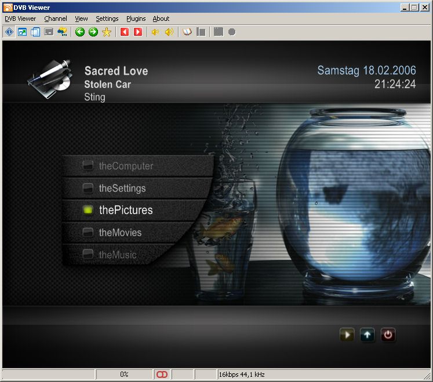Click the window resize grip at corner
This screenshot has width=433, height=382.
(427, 376)
